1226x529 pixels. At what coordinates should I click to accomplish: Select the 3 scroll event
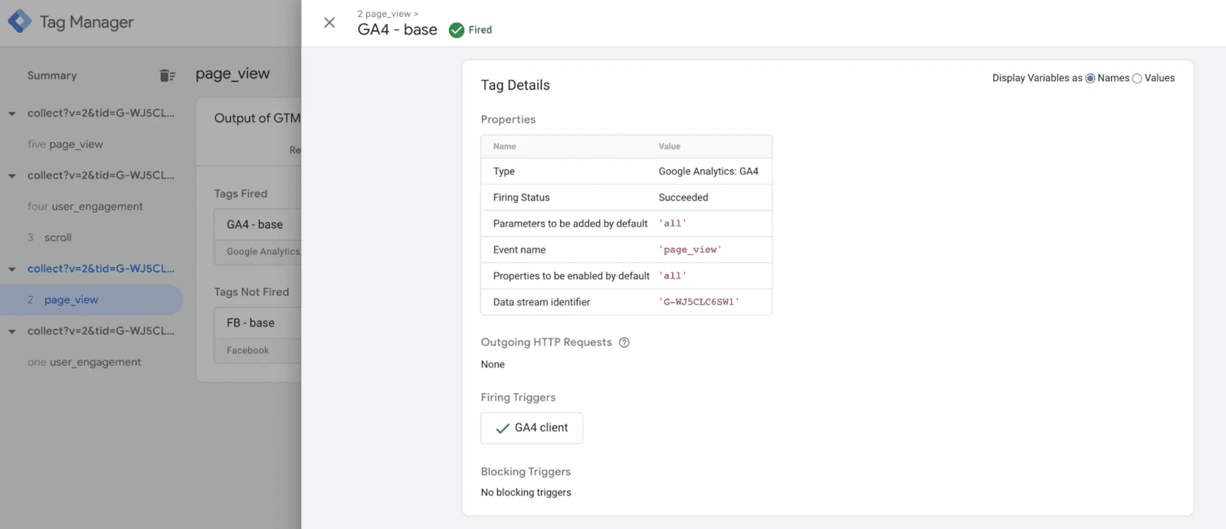50,237
